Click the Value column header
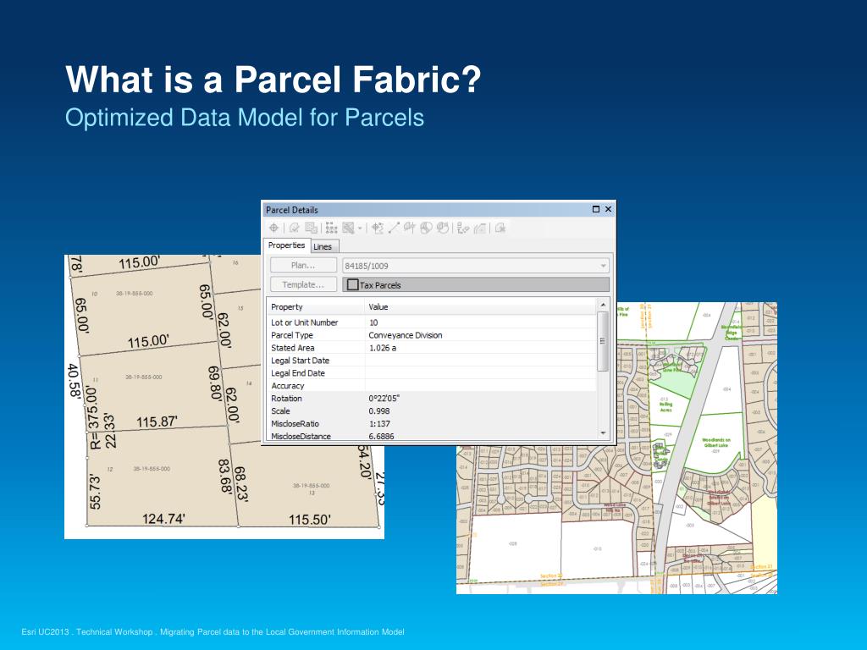867x650 pixels. click(481, 306)
